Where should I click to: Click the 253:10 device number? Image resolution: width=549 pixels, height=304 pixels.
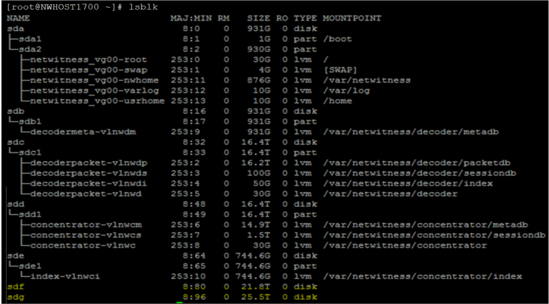coord(188,276)
